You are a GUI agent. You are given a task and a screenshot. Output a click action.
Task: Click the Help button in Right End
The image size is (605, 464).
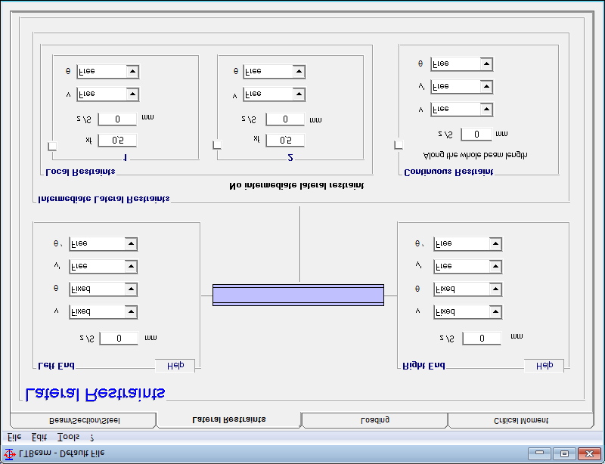point(544,365)
